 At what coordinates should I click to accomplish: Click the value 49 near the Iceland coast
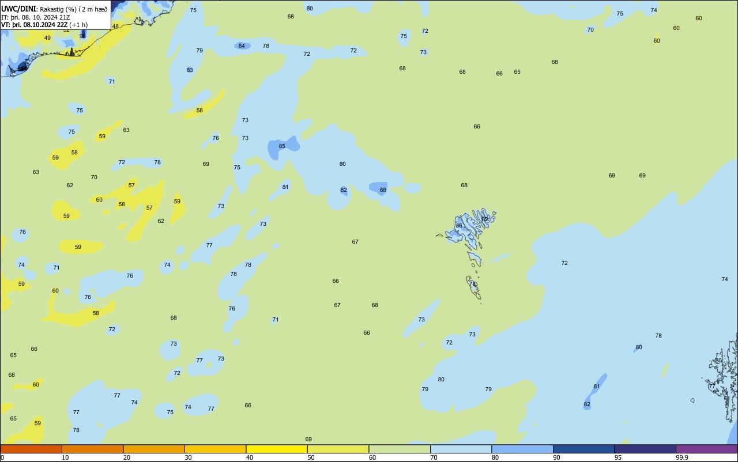point(47,38)
